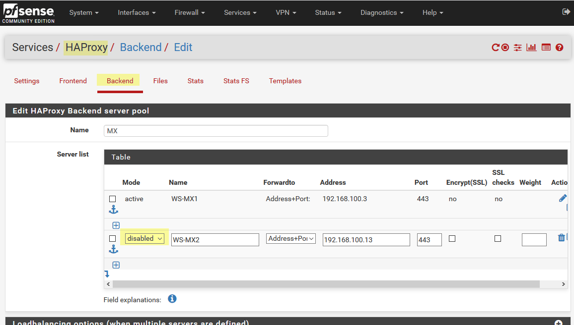
Task: Click the horizontal scrollbar of the server table
Action: coord(326,284)
